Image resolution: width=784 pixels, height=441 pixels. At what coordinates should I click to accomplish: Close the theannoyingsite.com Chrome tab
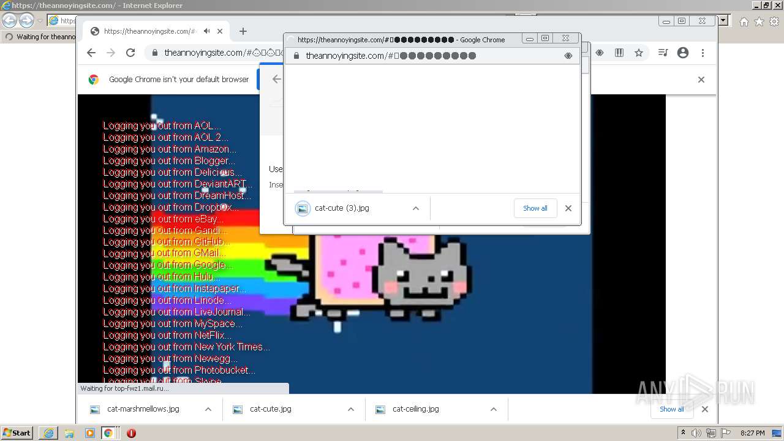click(x=220, y=31)
